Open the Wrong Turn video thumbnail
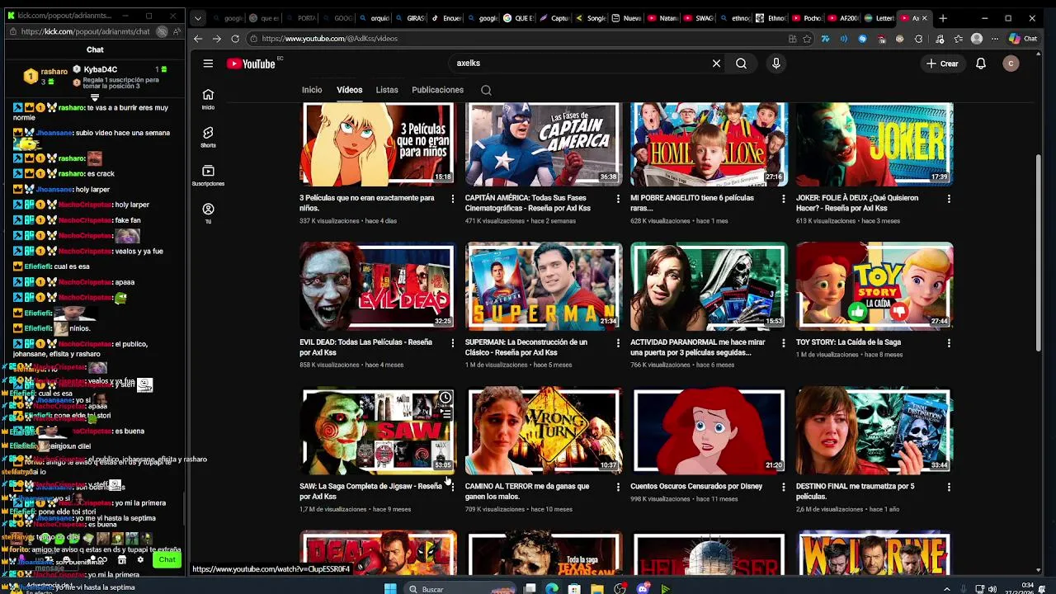 [x=544, y=431]
